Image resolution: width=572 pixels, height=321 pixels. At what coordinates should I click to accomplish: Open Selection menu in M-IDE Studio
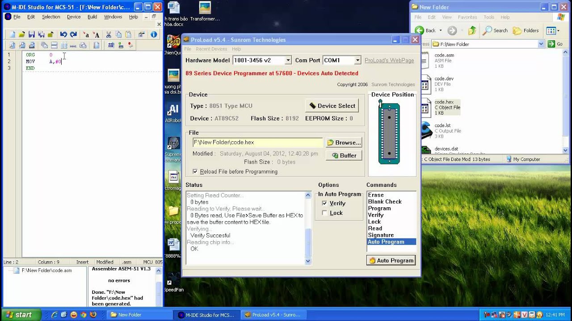[x=51, y=17]
